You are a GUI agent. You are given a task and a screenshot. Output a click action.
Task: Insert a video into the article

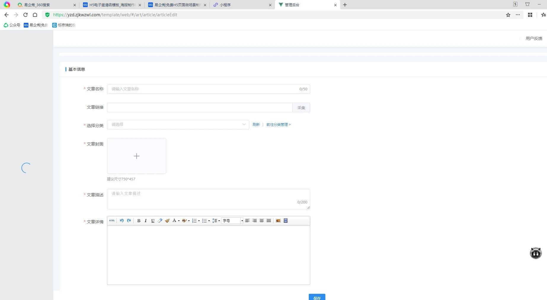(286, 221)
